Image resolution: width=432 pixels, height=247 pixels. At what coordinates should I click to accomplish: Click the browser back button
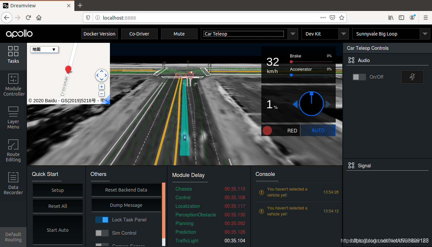tap(7, 18)
